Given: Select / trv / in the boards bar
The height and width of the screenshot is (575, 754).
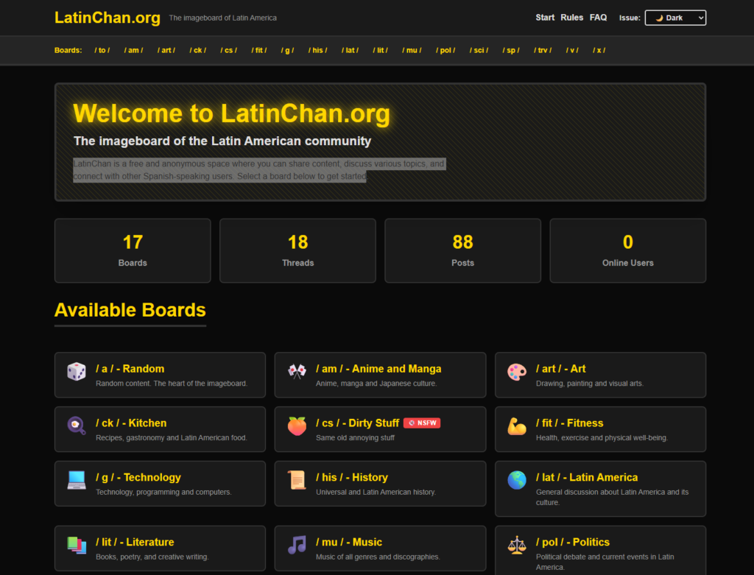Looking at the screenshot, I should [543, 50].
